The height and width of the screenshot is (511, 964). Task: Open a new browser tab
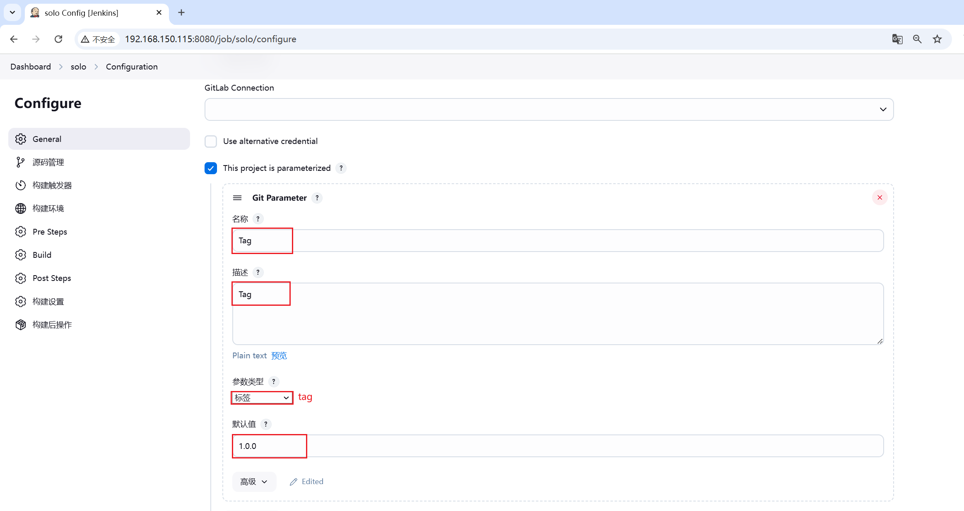(181, 12)
